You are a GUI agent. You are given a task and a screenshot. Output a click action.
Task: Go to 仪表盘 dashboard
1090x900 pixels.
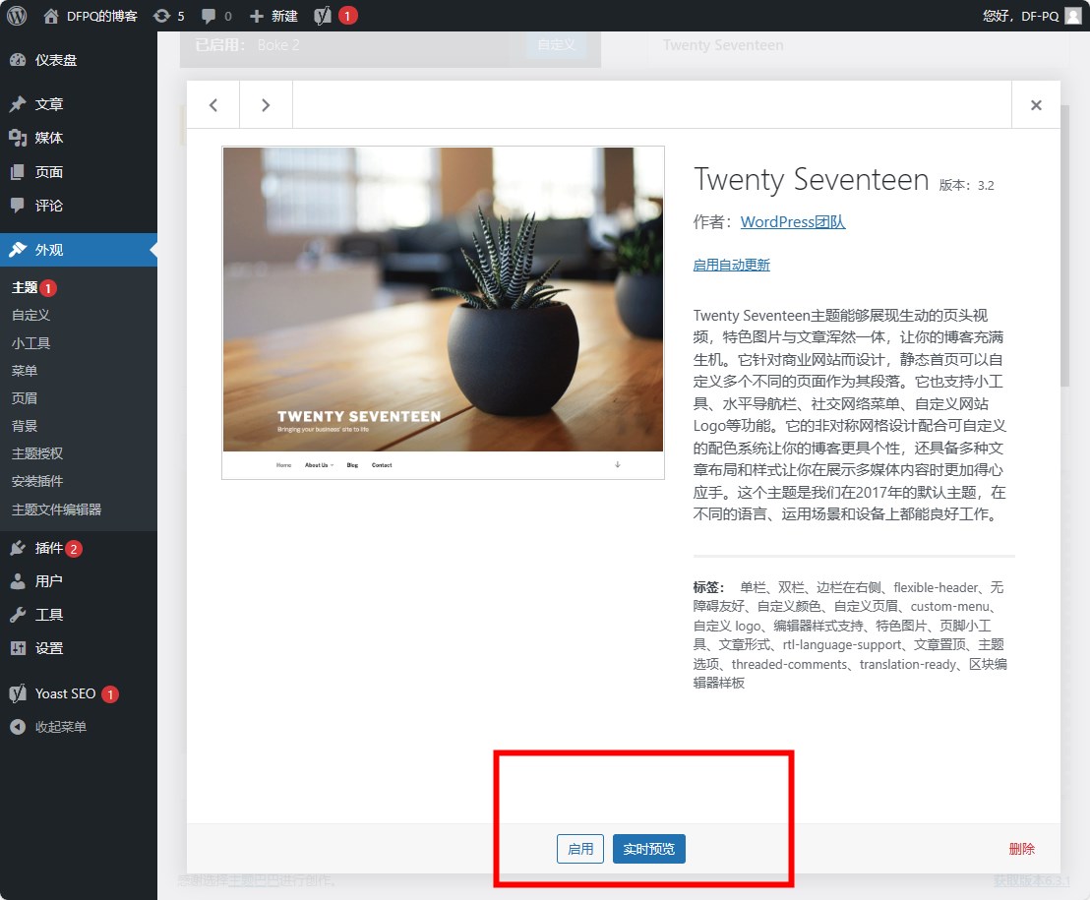click(79, 60)
